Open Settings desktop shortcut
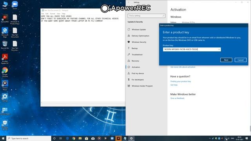This screenshot has width=251, height=141. click(x=5, y=98)
